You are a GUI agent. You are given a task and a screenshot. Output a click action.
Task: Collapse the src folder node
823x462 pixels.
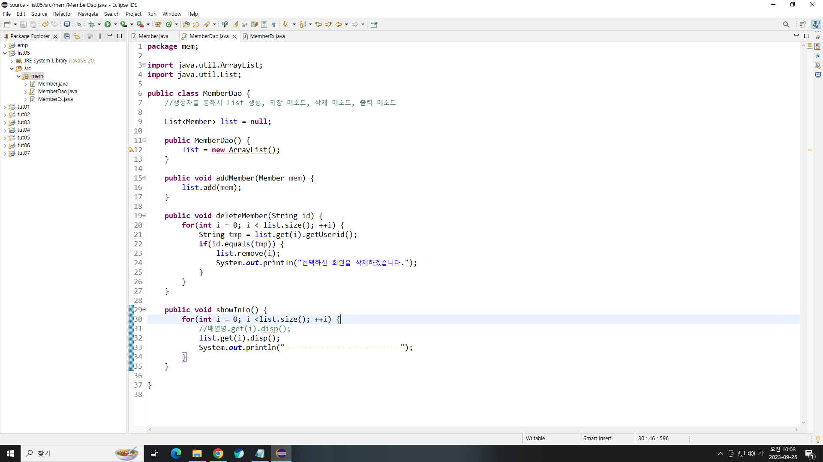(12, 68)
